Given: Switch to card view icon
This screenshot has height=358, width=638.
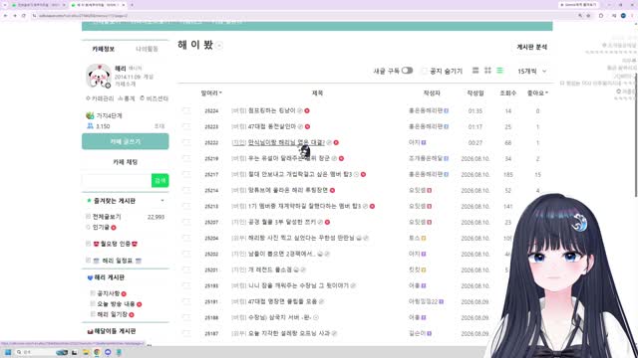Looking at the screenshot, I should [x=476, y=71].
